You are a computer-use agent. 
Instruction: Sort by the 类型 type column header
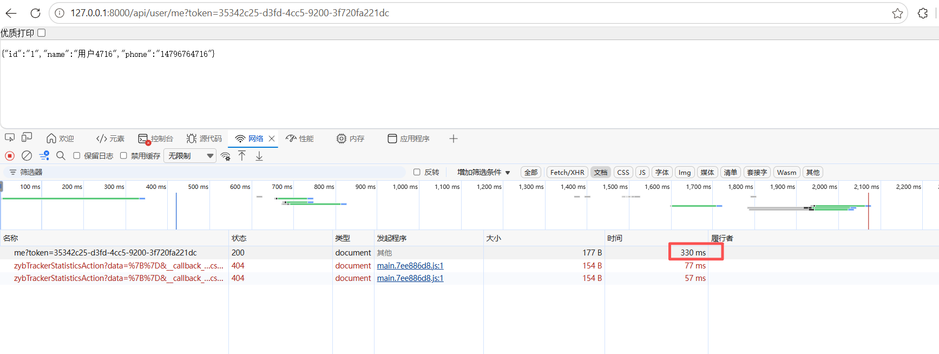click(x=353, y=238)
